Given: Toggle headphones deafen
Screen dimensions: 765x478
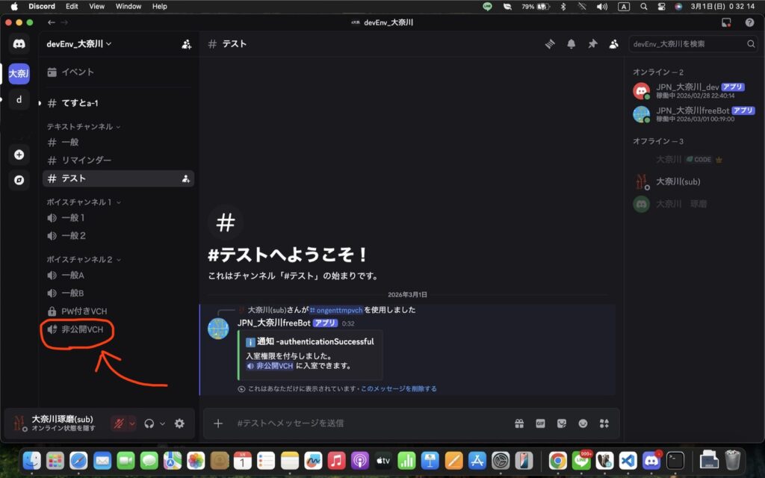Looking at the screenshot, I should pos(150,423).
